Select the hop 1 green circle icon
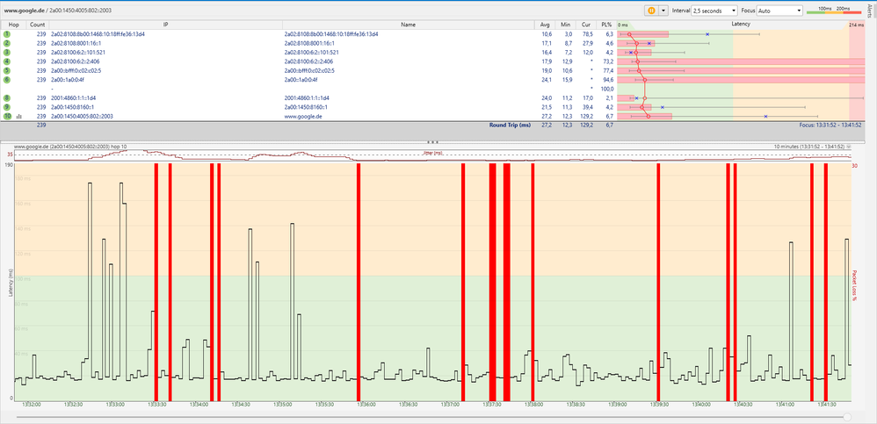 click(7, 34)
